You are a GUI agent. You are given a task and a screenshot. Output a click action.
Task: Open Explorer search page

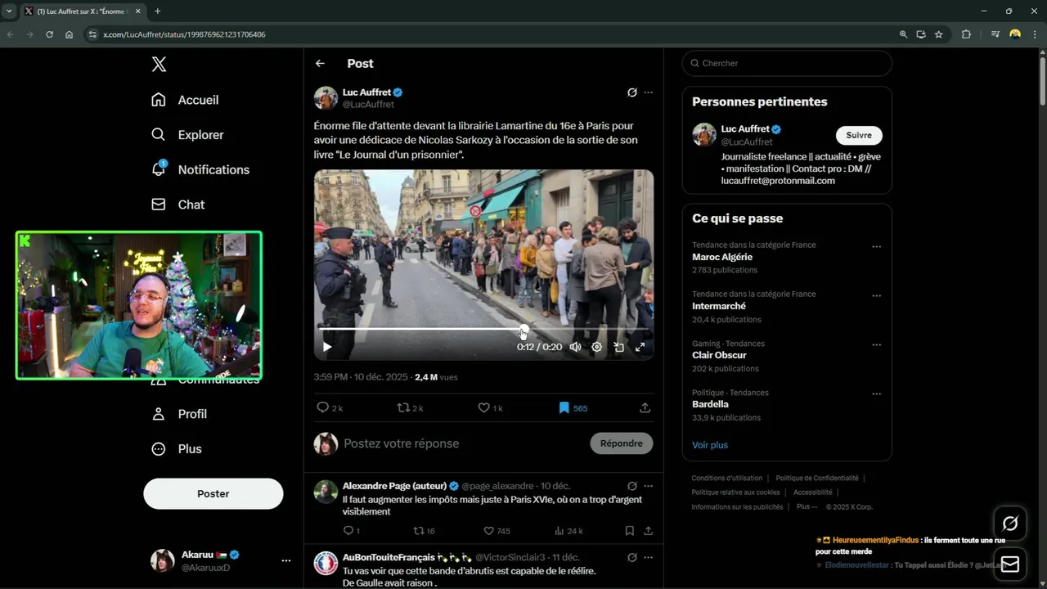(x=187, y=135)
